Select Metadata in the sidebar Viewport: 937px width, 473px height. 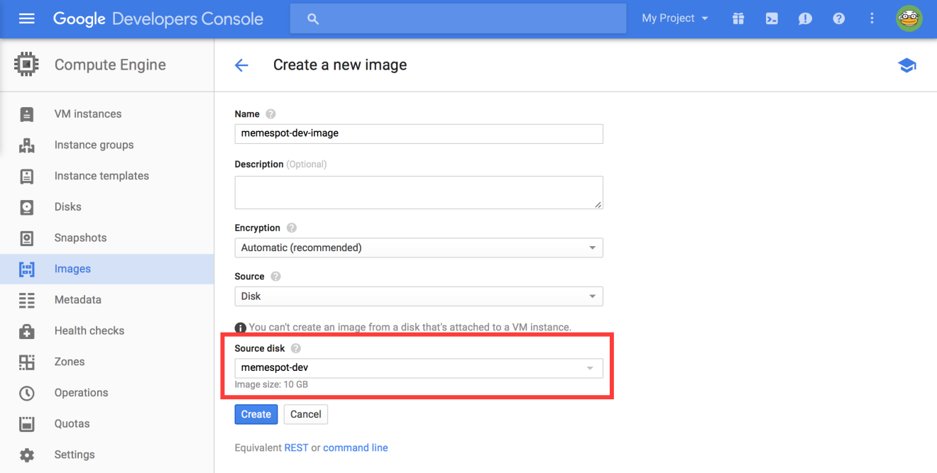coord(78,300)
